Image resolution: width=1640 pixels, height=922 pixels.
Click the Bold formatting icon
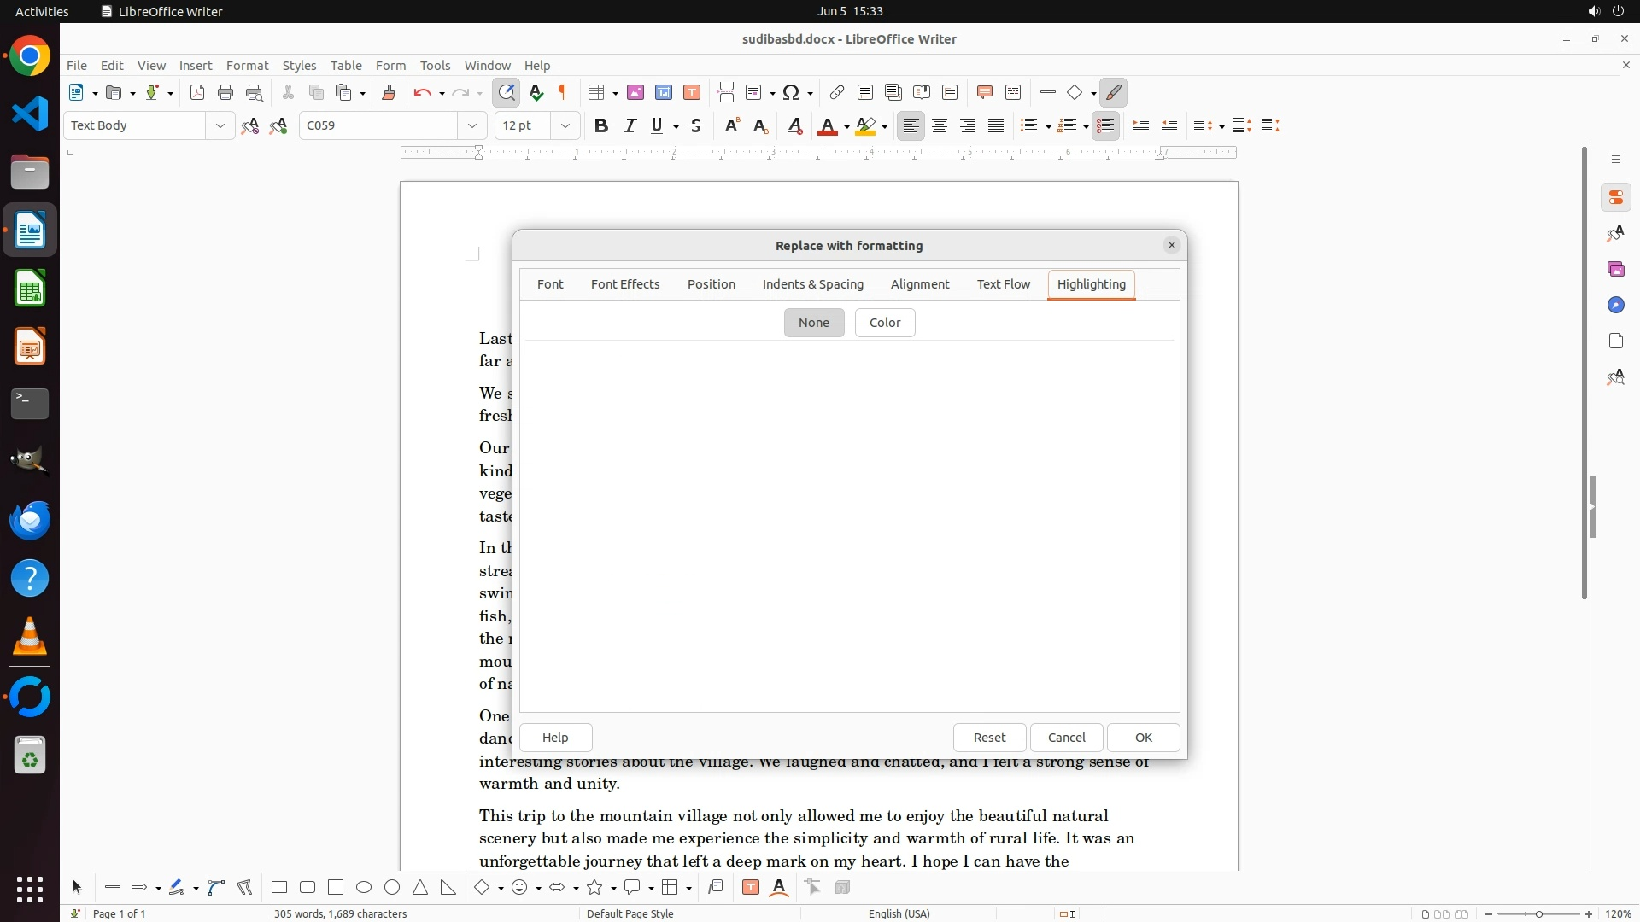point(601,126)
